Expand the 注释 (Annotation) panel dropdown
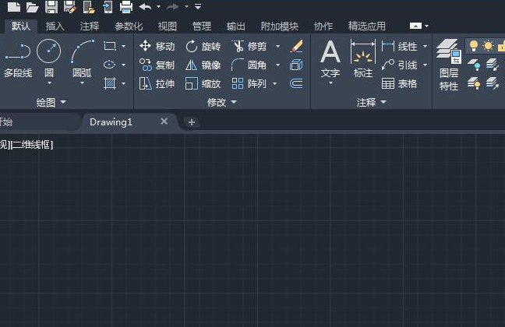Viewport: 505px width, 327px height. pyautogui.click(x=383, y=102)
